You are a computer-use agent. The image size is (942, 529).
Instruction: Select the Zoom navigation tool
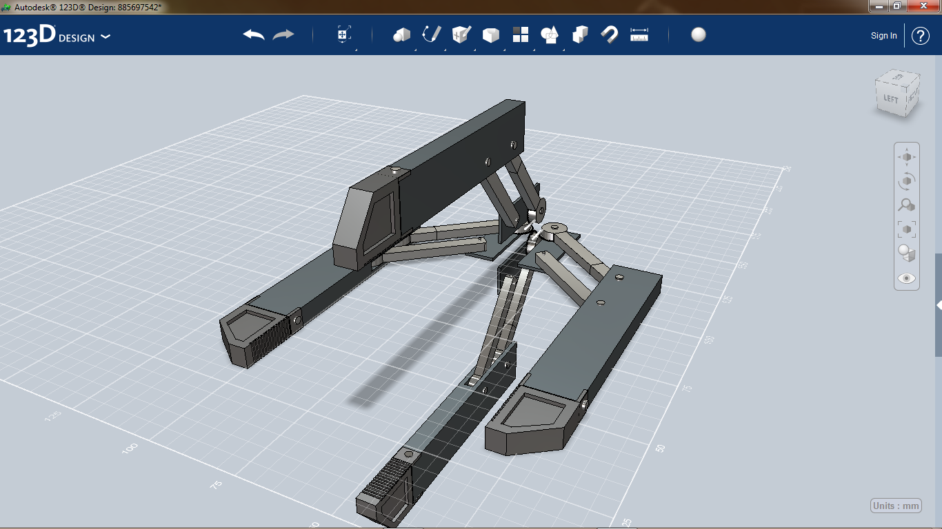pyautogui.click(x=906, y=205)
